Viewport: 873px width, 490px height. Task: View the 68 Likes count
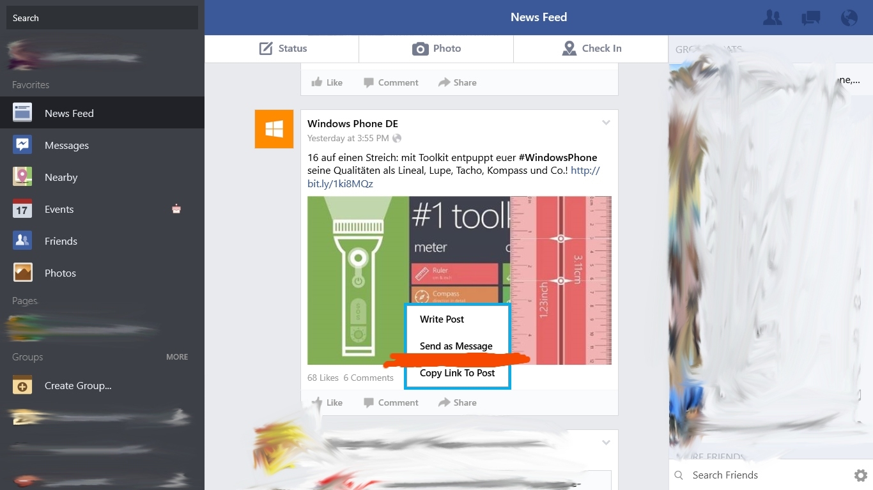pyautogui.click(x=323, y=378)
